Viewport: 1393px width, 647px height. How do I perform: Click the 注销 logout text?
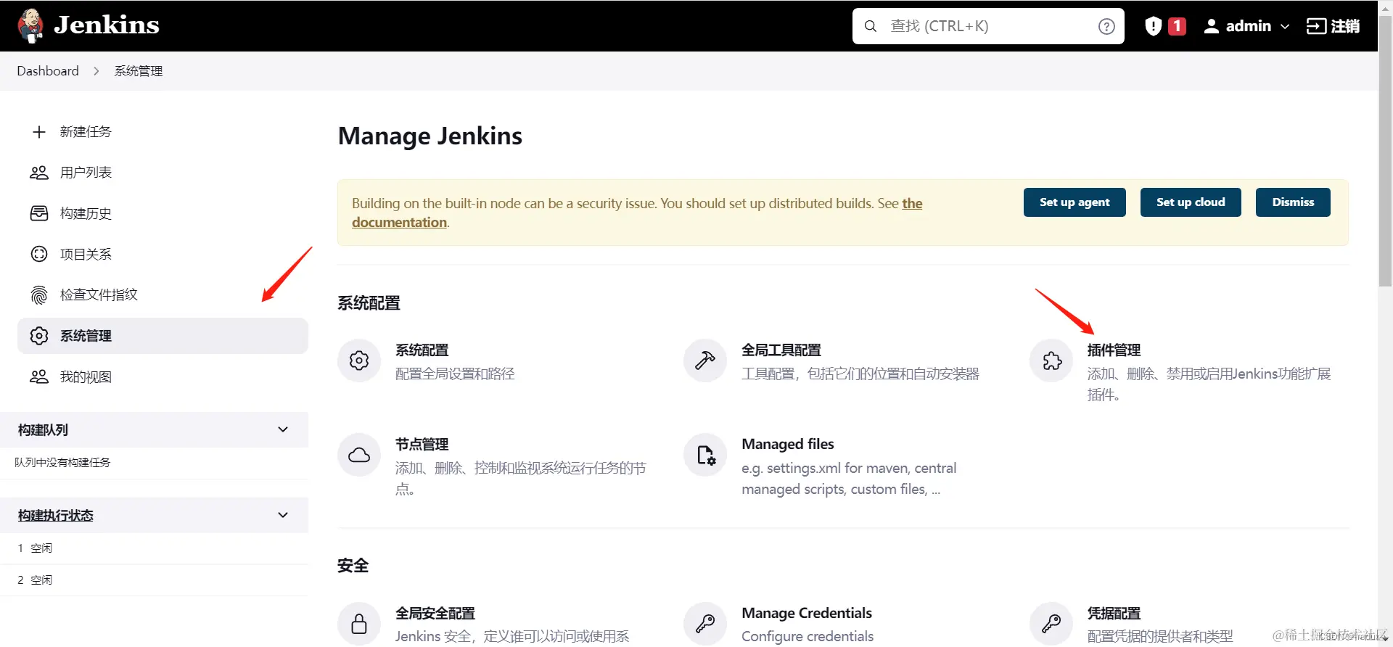1345,26
